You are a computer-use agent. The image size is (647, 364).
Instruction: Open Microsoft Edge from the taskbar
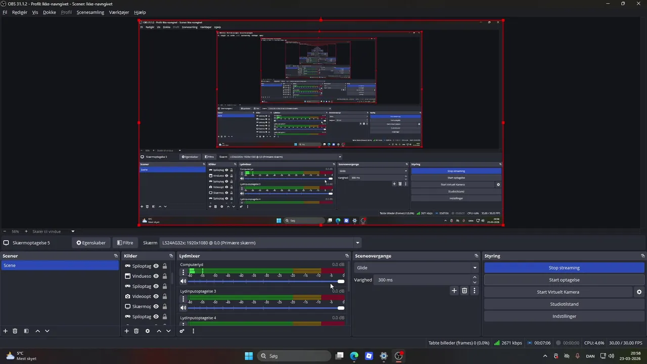[x=354, y=356]
